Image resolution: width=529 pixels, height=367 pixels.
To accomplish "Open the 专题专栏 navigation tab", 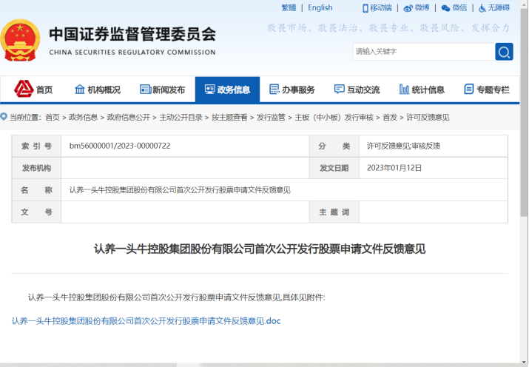I will [487, 90].
